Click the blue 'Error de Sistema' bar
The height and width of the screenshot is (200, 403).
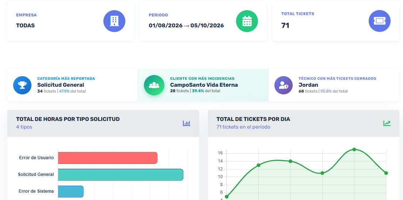[71, 192]
